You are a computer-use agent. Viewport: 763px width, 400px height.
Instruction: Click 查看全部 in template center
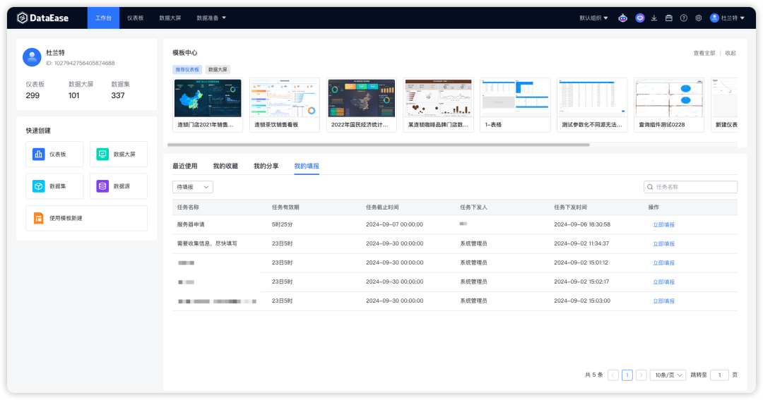click(x=704, y=53)
